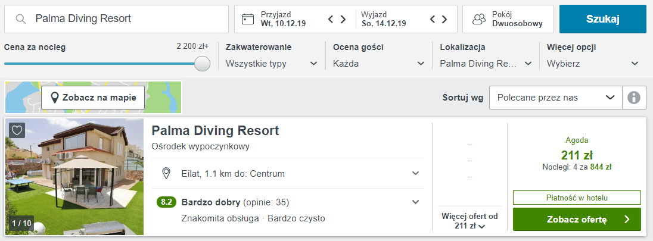Image resolution: width=653 pixels, height=241 pixels.
Task: Open the Lokalizacja filter dropdown
Action: coord(486,64)
